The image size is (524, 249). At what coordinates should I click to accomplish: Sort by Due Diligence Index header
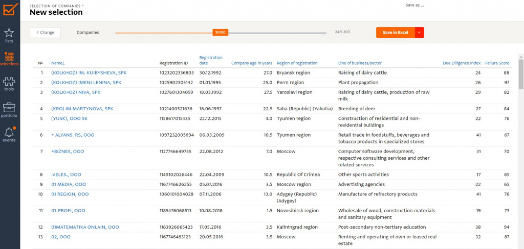pyautogui.click(x=461, y=63)
